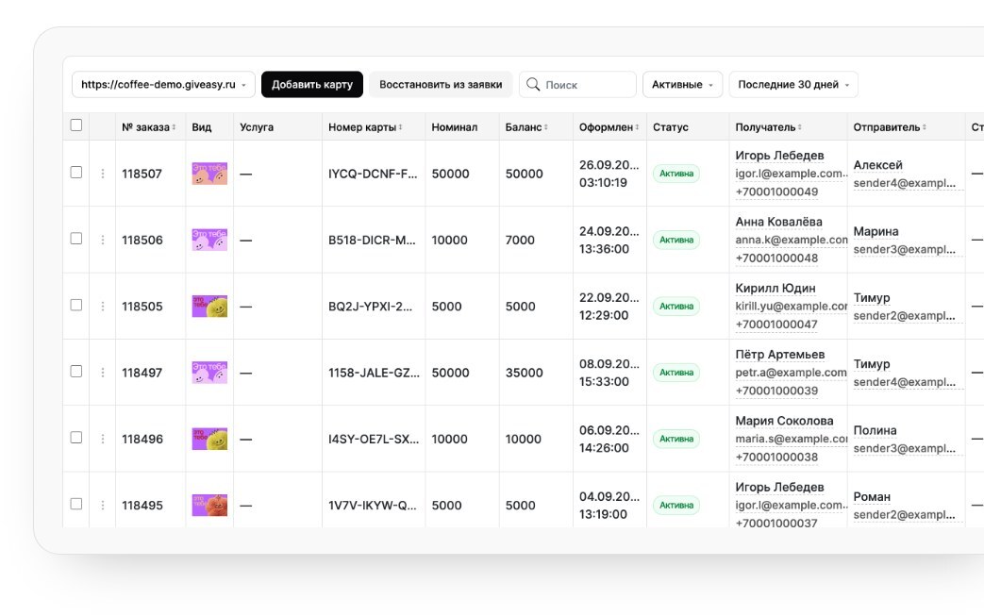The image size is (984, 616).
Task: Click sender name Полина
Action: [875, 430]
